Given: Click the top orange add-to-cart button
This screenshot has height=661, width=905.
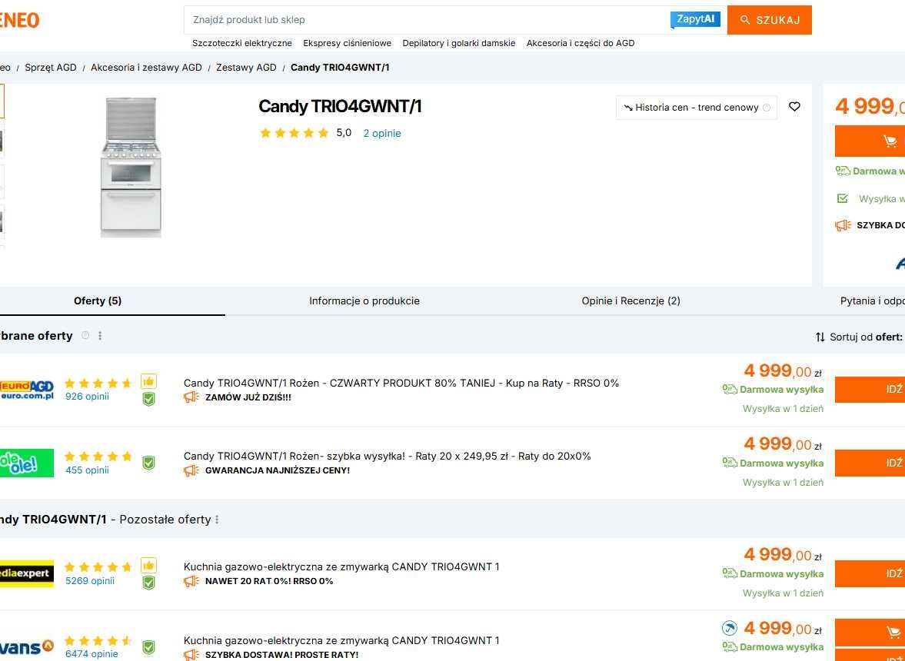Looking at the screenshot, I should 870,141.
